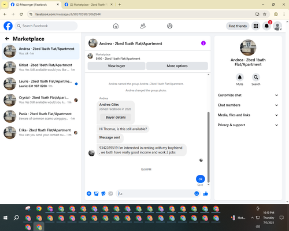Click the address bar URL
289x231 pixels.
click(68, 14)
